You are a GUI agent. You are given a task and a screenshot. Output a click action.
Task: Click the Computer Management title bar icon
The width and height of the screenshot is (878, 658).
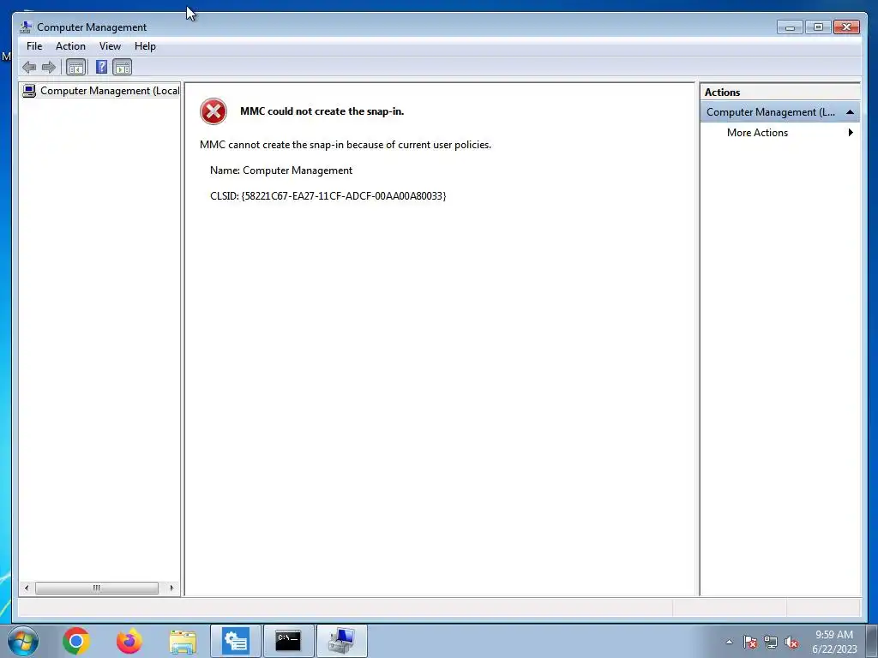(x=26, y=27)
